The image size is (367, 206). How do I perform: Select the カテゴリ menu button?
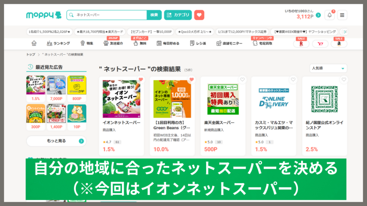[178, 15]
